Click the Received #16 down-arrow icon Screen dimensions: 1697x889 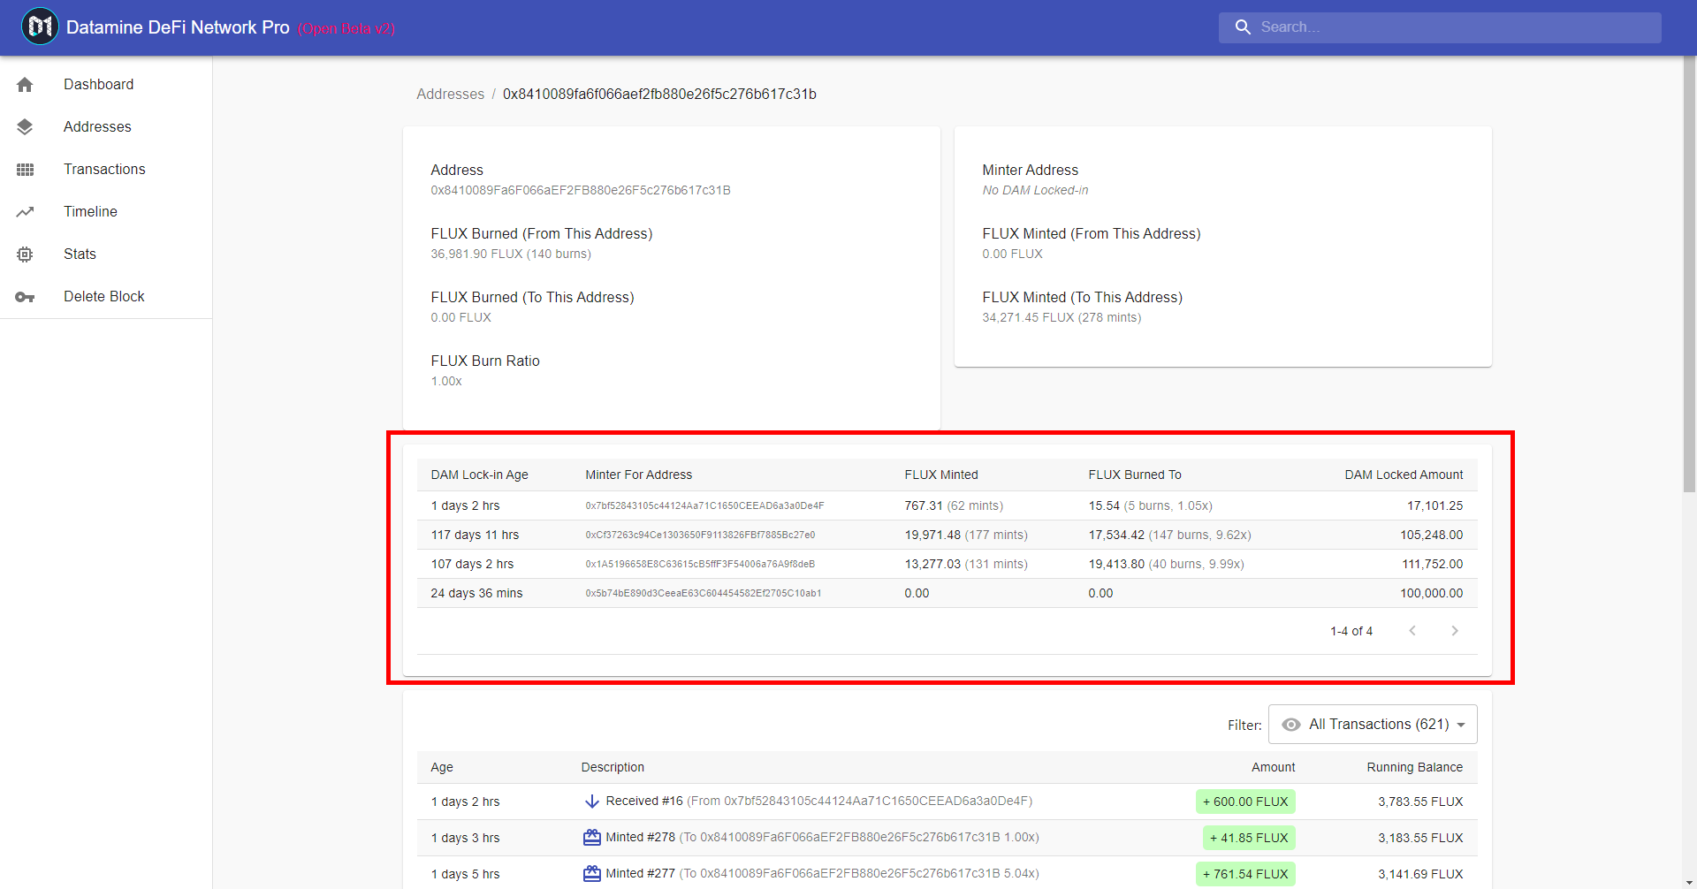click(592, 802)
